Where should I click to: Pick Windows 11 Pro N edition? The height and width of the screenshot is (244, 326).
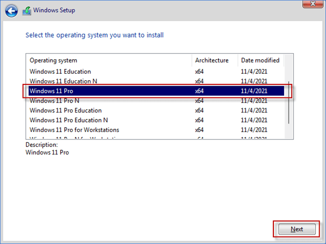(54, 101)
